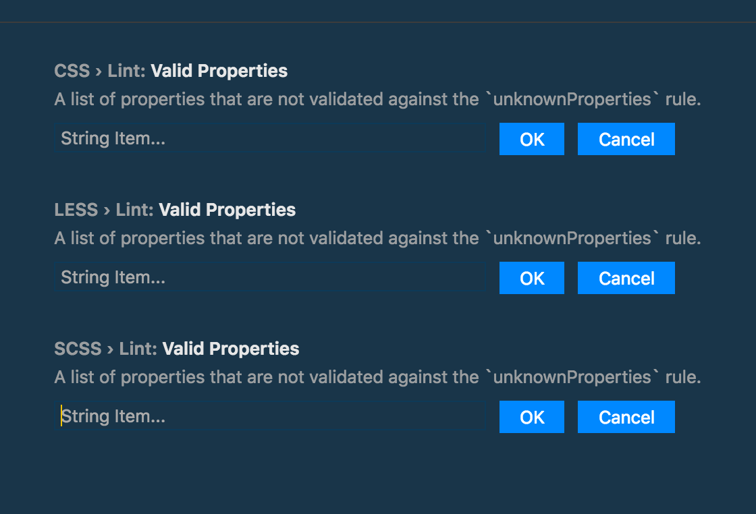The width and height of the screenshot is (756, 514).
Task: Click OK for CSS Valid Properties
Action: pyautogui.click(x=531, y=138)
